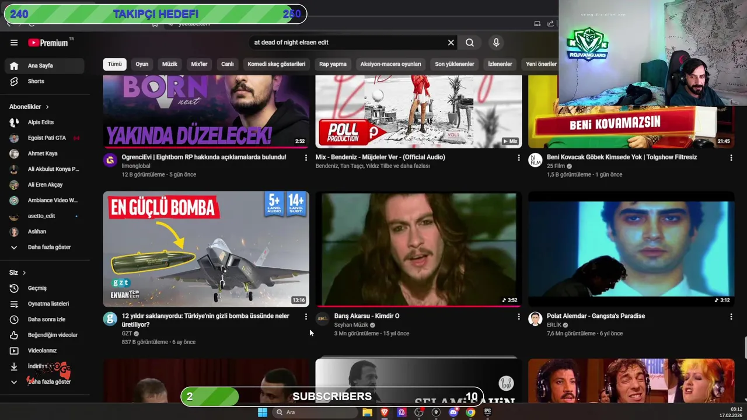
Task: Open 25 Film channel name
Action: tap(556, 166)
